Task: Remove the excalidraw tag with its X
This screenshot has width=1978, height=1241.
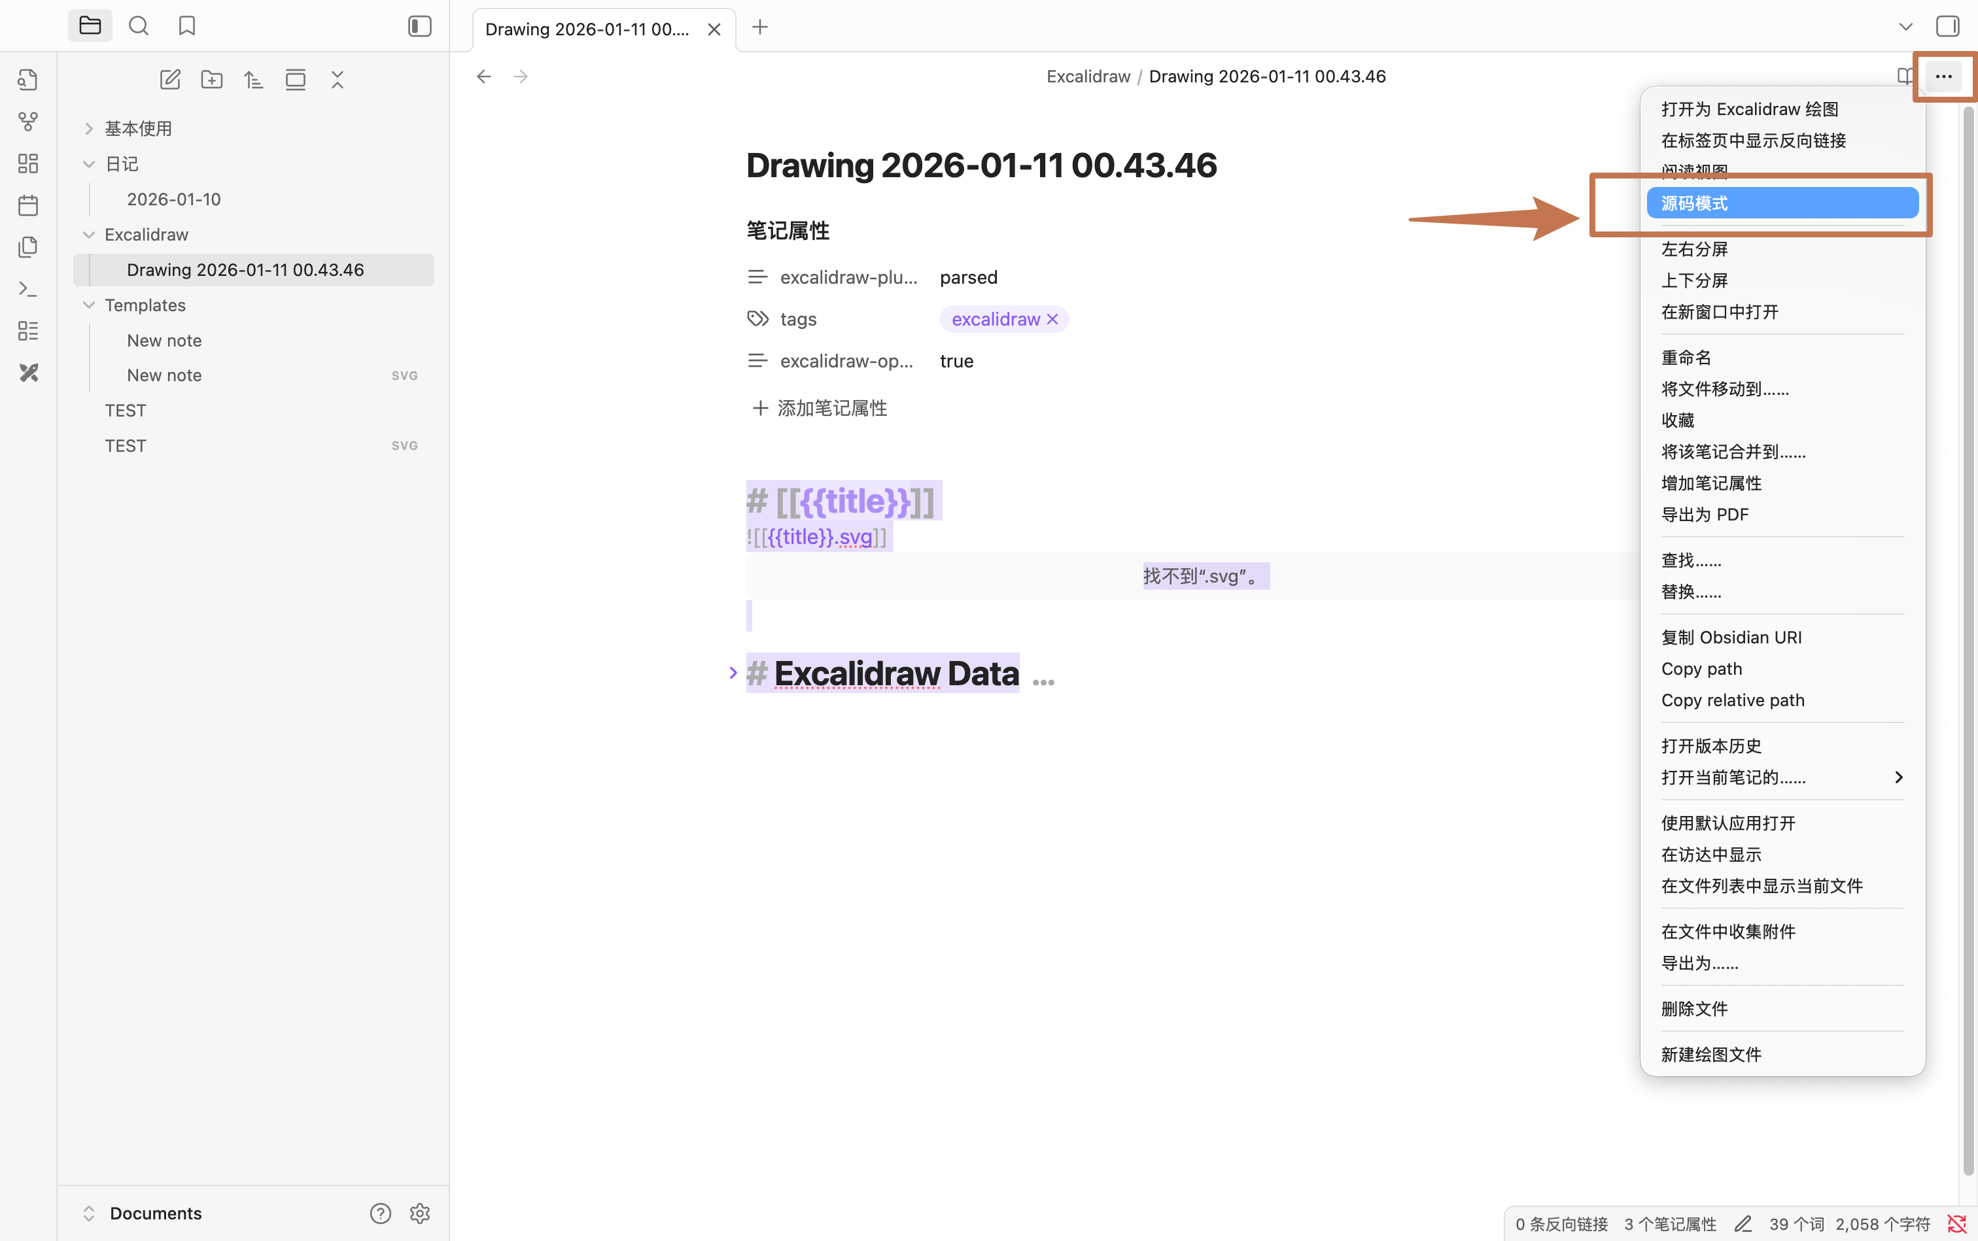Action: pyautogui.click(x=1052, y=319)
